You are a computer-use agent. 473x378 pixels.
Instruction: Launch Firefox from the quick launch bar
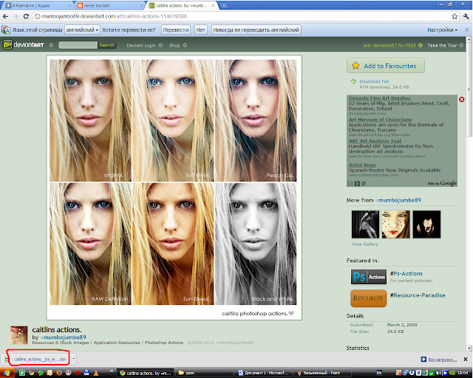59,373
